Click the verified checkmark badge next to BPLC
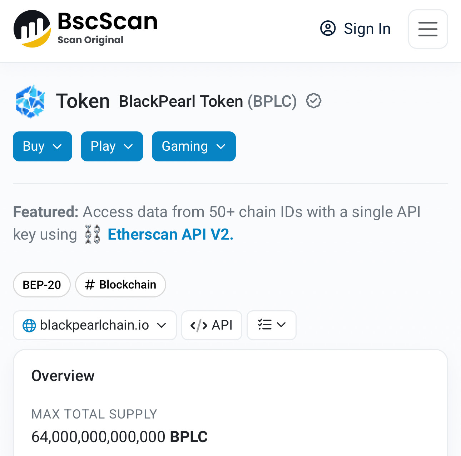This screenshot has width=461, height=456. tap(314, 101)
